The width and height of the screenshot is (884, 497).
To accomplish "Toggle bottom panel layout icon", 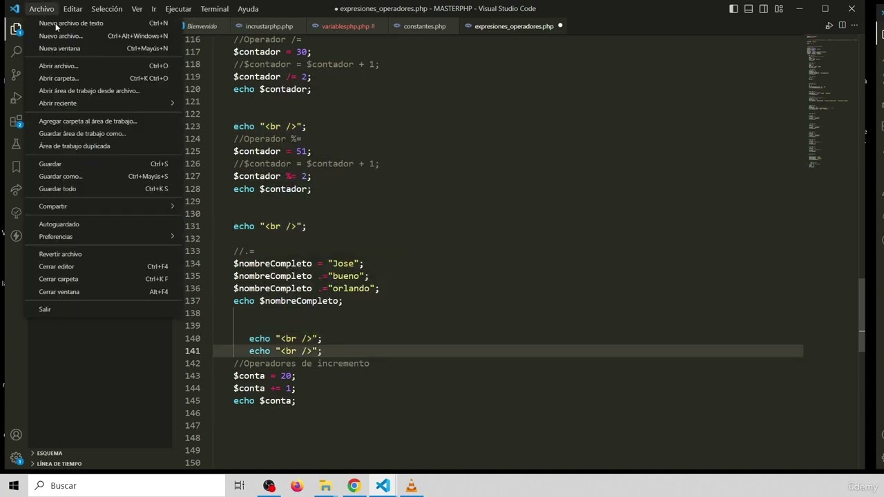I will [749, 9].
